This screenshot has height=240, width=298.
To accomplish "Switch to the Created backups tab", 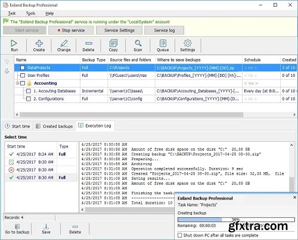I will click(54, 126).
